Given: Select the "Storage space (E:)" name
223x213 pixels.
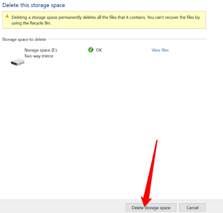Looking at the screenshot, I should 41,50.
